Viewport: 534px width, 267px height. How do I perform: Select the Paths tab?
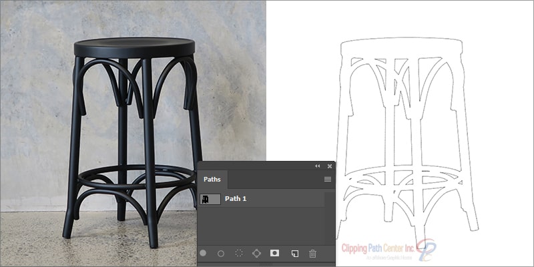[212, 179]
